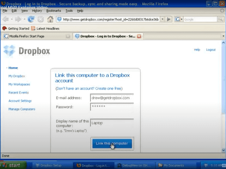The image size is (226, 169).
Task: Go back with the Firefox back arrow
Action: pos(6,19)
